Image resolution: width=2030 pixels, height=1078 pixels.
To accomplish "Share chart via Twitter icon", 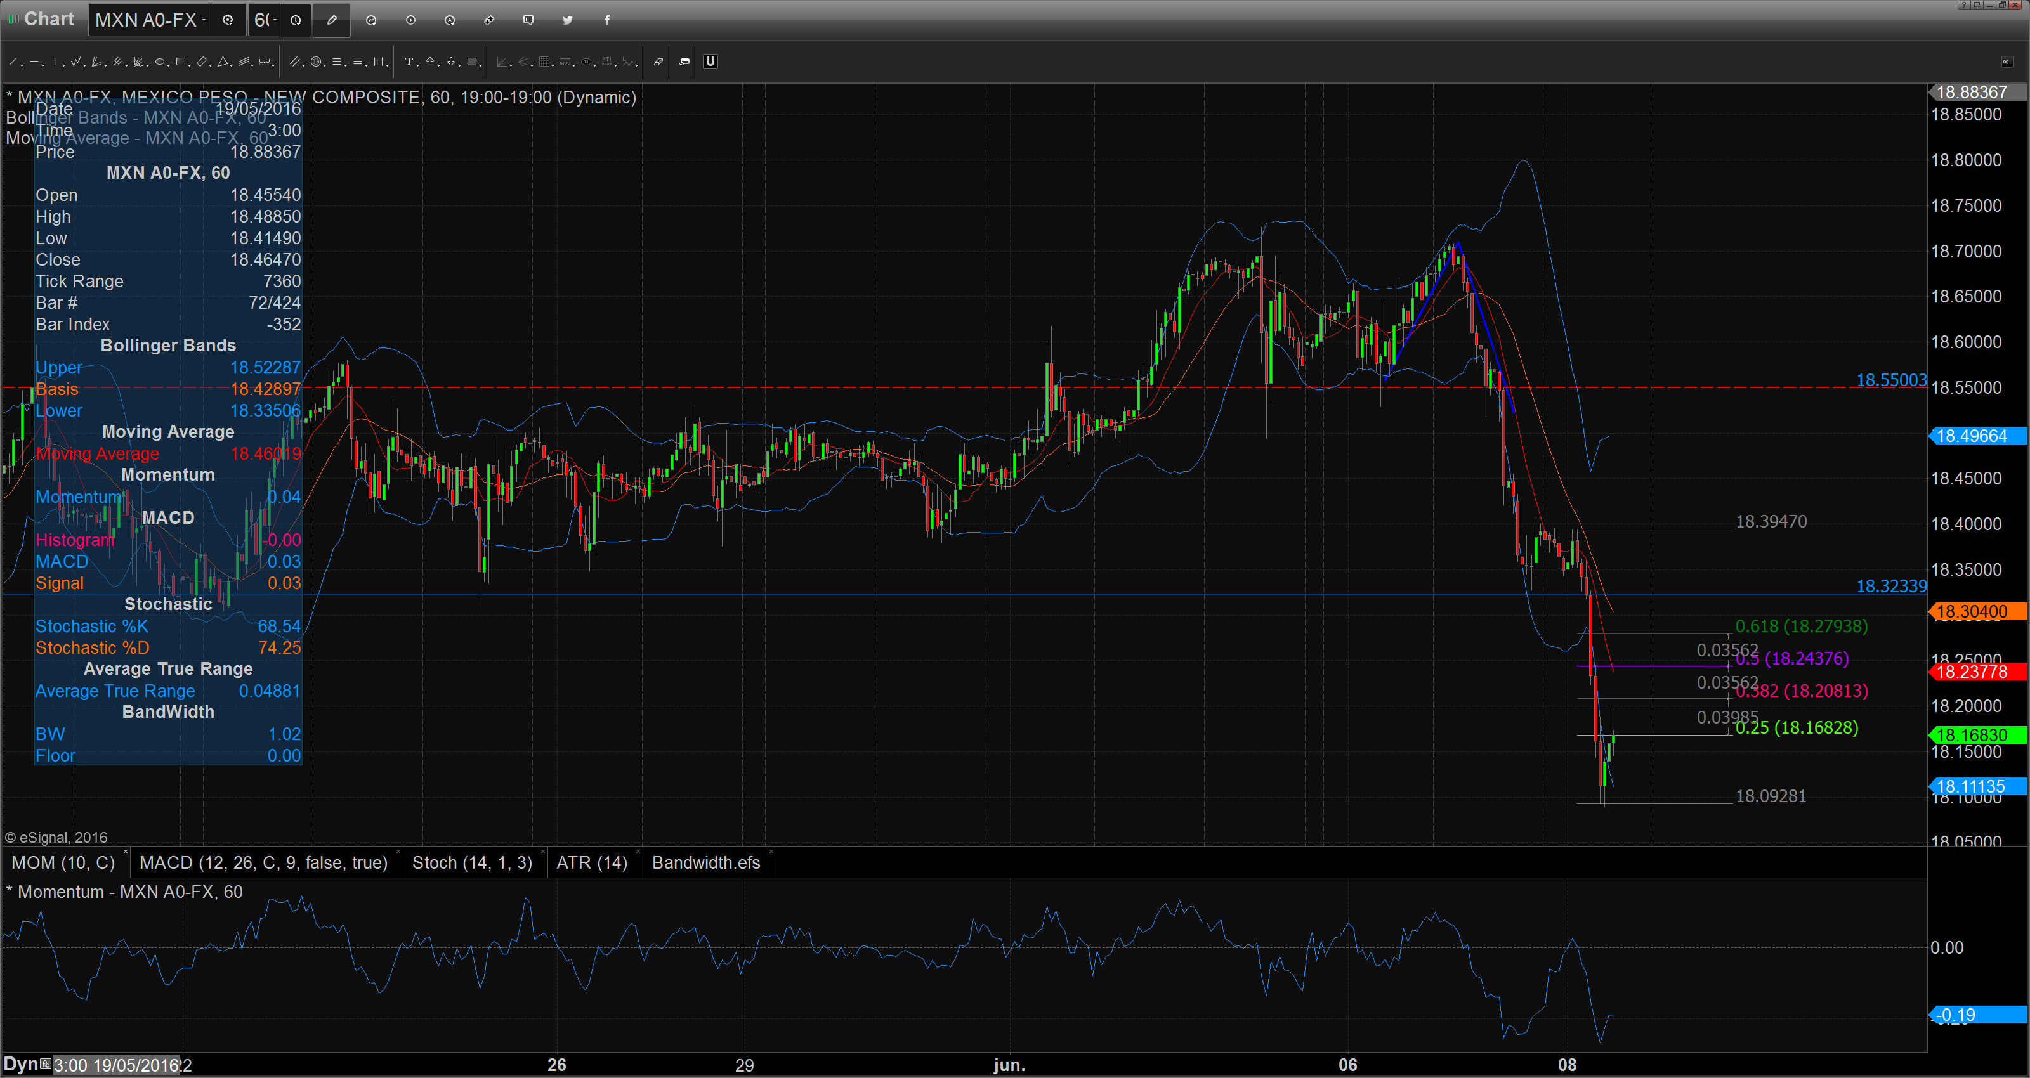I will [567, 20].
